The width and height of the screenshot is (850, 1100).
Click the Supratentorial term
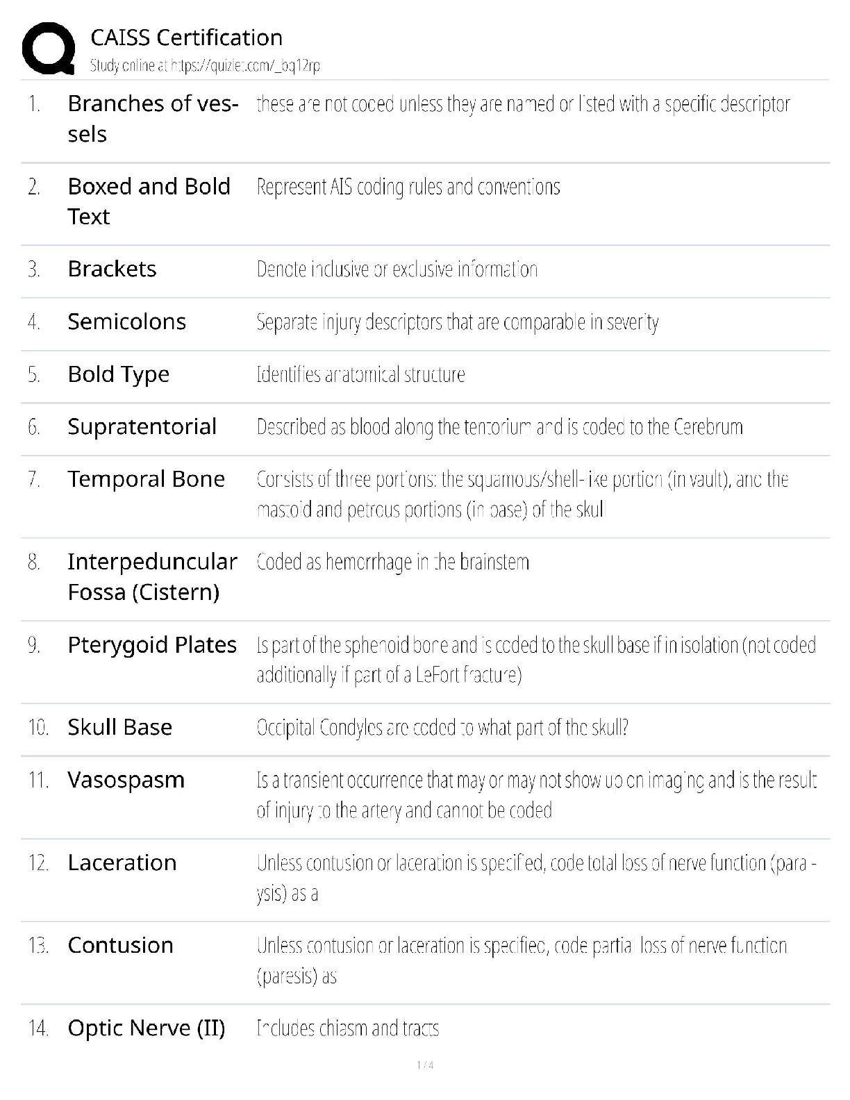click(x=142, y=426)
